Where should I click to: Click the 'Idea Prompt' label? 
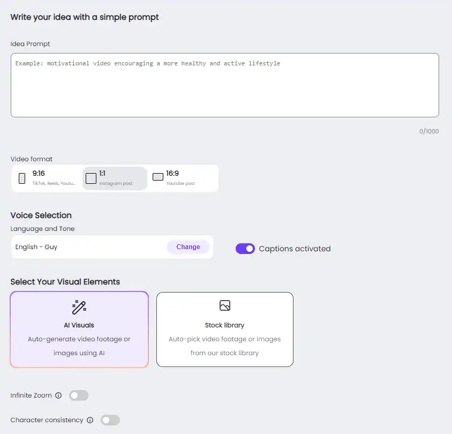tap(31, 44)
